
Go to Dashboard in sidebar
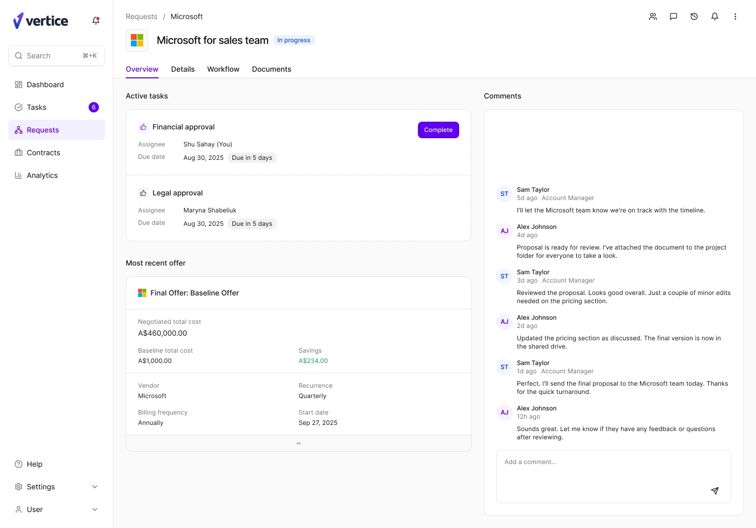coord(57,85)
